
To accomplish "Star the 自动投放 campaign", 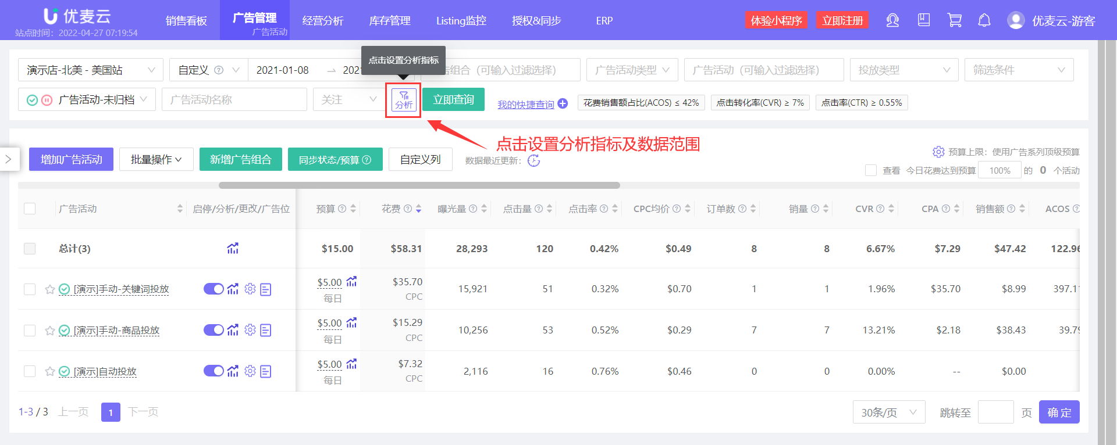I will point(50,371).
